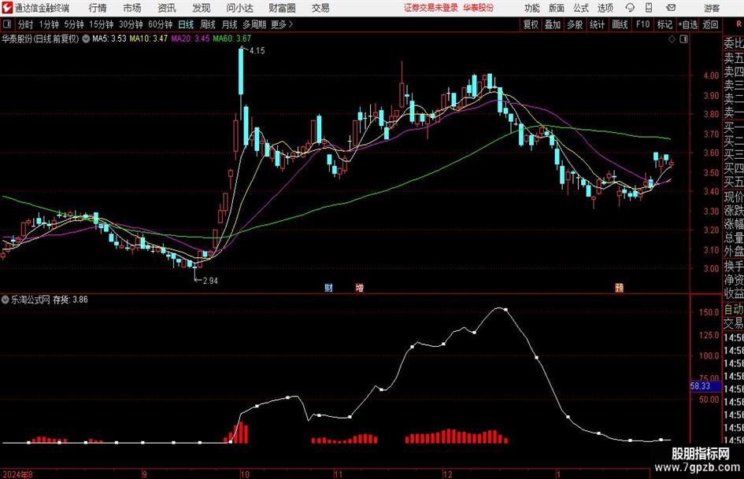Switch to the 30分钟 period tab
The height and width of the screenshot is (479, 744).
click(x=131, y=24)
